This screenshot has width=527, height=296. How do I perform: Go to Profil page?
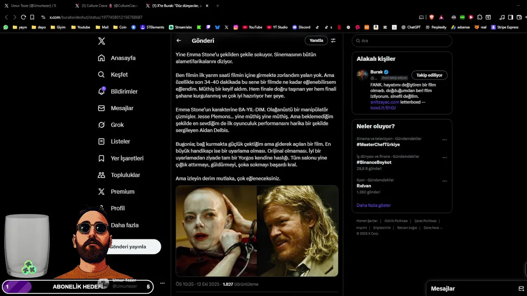pyautogui.click(x=118, y=208)
